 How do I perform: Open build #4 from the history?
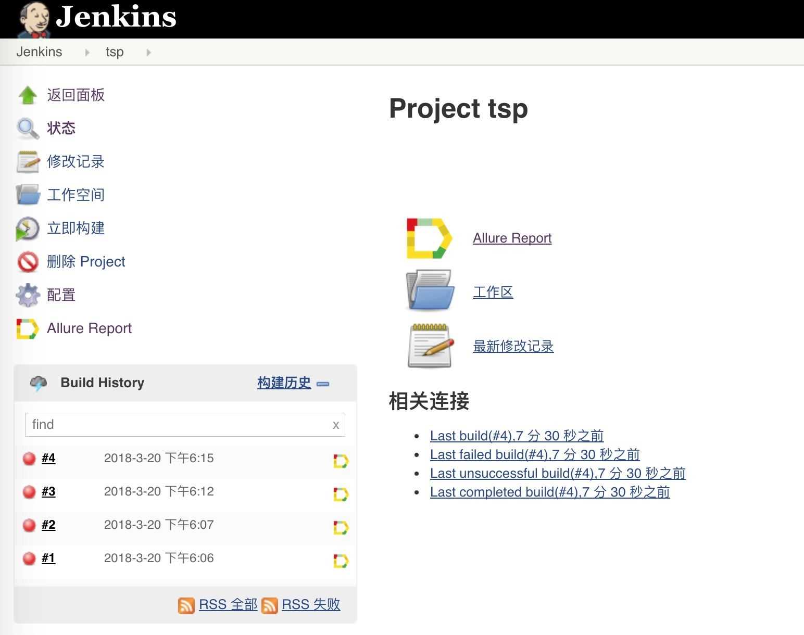pyautogui.click(x=48, y=459)
